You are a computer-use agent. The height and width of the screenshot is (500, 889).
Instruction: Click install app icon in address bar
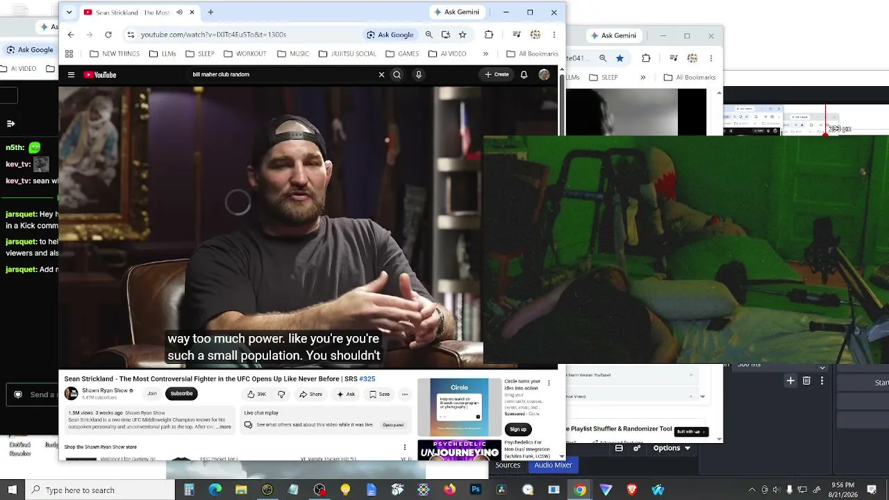coord(446,34)
